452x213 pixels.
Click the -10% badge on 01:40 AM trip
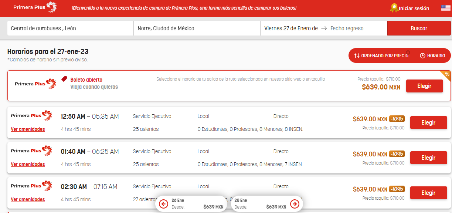(x=397, y=154)
